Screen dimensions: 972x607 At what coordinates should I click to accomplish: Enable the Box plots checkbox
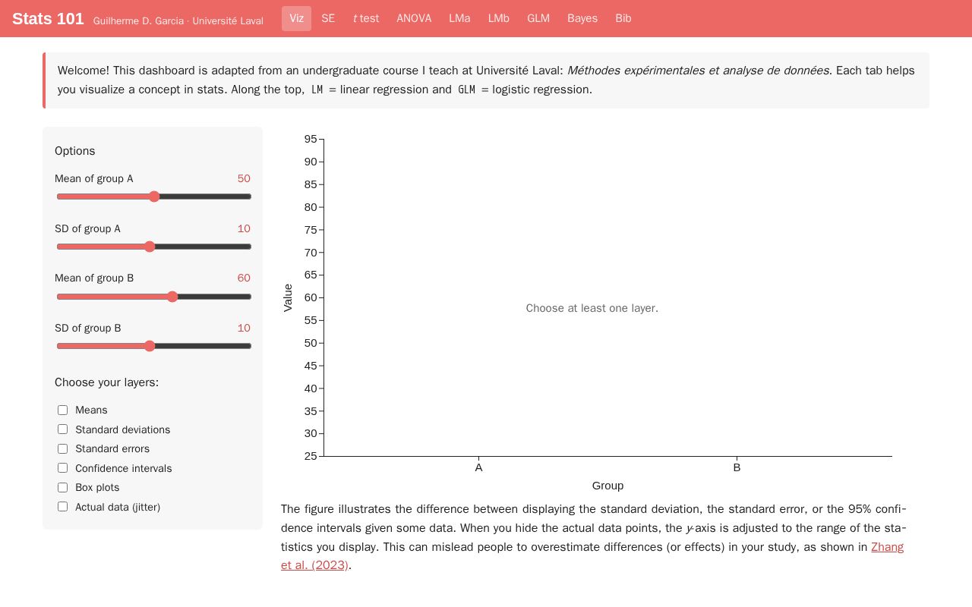tap(62, 487)
